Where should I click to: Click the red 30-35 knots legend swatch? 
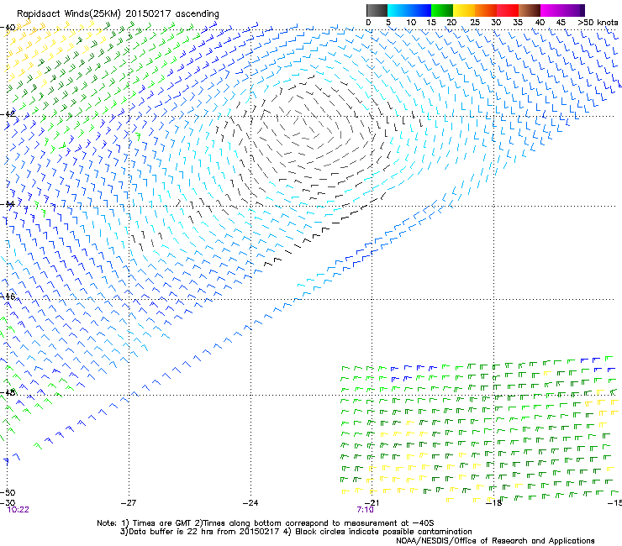tap(508, 10)
